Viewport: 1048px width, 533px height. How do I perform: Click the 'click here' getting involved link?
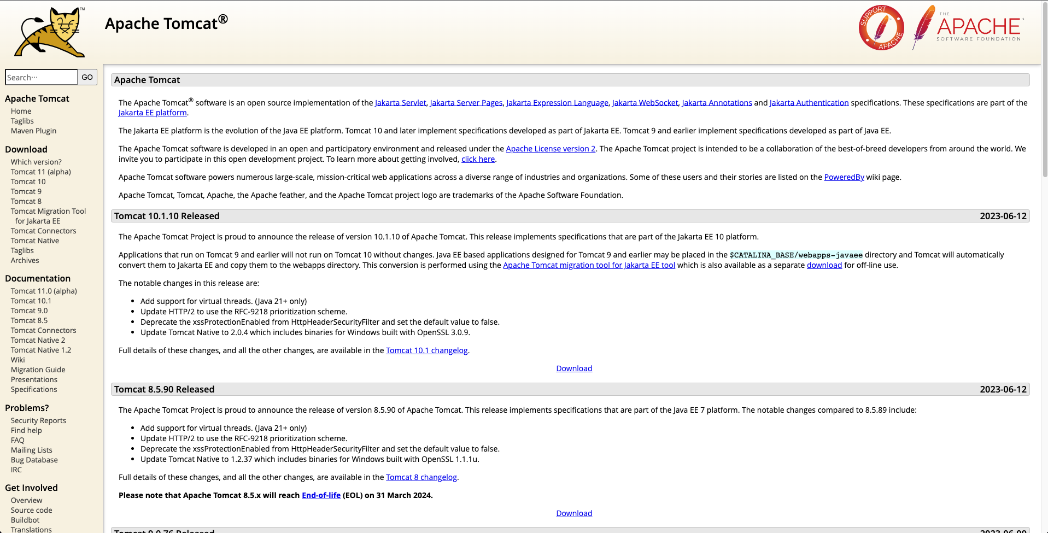478,159
